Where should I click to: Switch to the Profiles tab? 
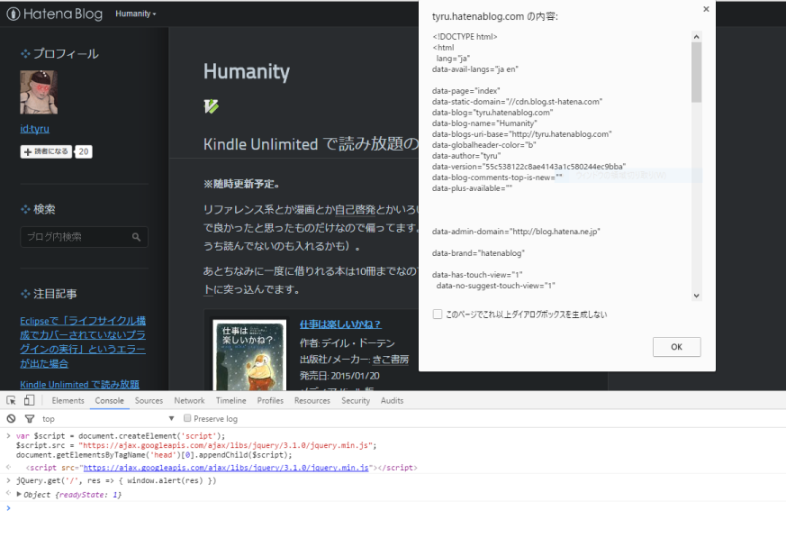coord(270,400)
